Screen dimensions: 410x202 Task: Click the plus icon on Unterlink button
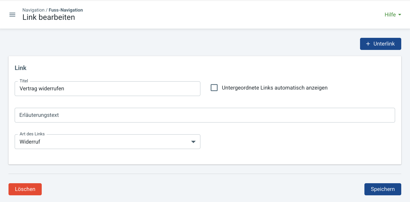click(x=368, y=44)
